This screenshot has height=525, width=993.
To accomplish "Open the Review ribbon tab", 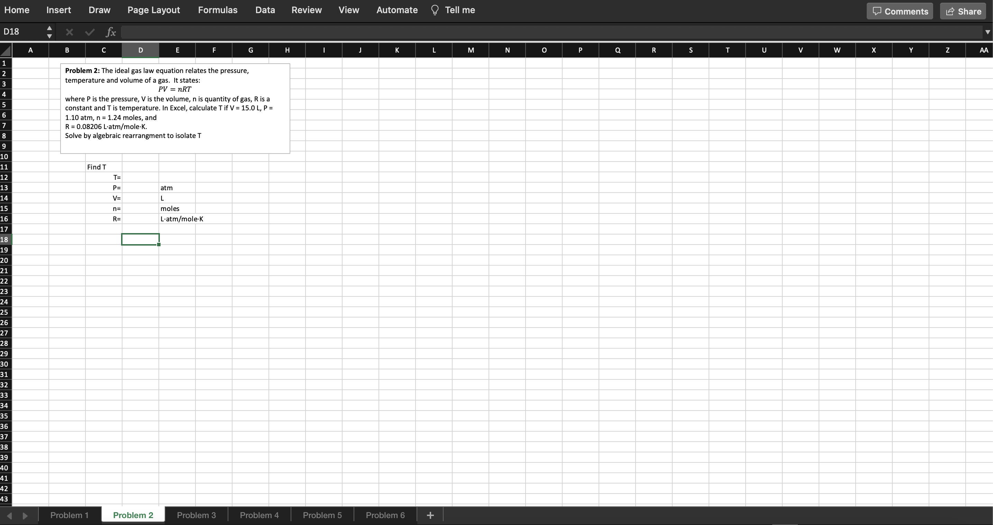I will click(x=307, y=10).
